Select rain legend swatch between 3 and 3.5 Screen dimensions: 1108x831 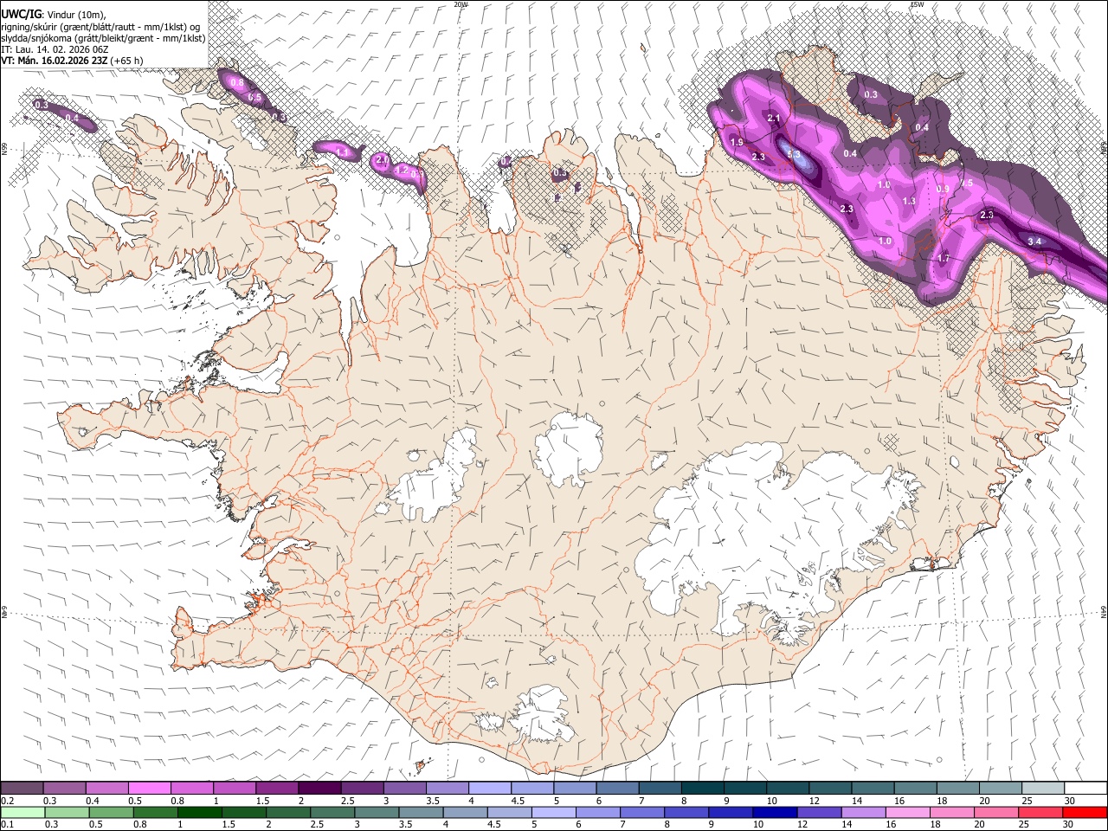[x=376, y=812]
